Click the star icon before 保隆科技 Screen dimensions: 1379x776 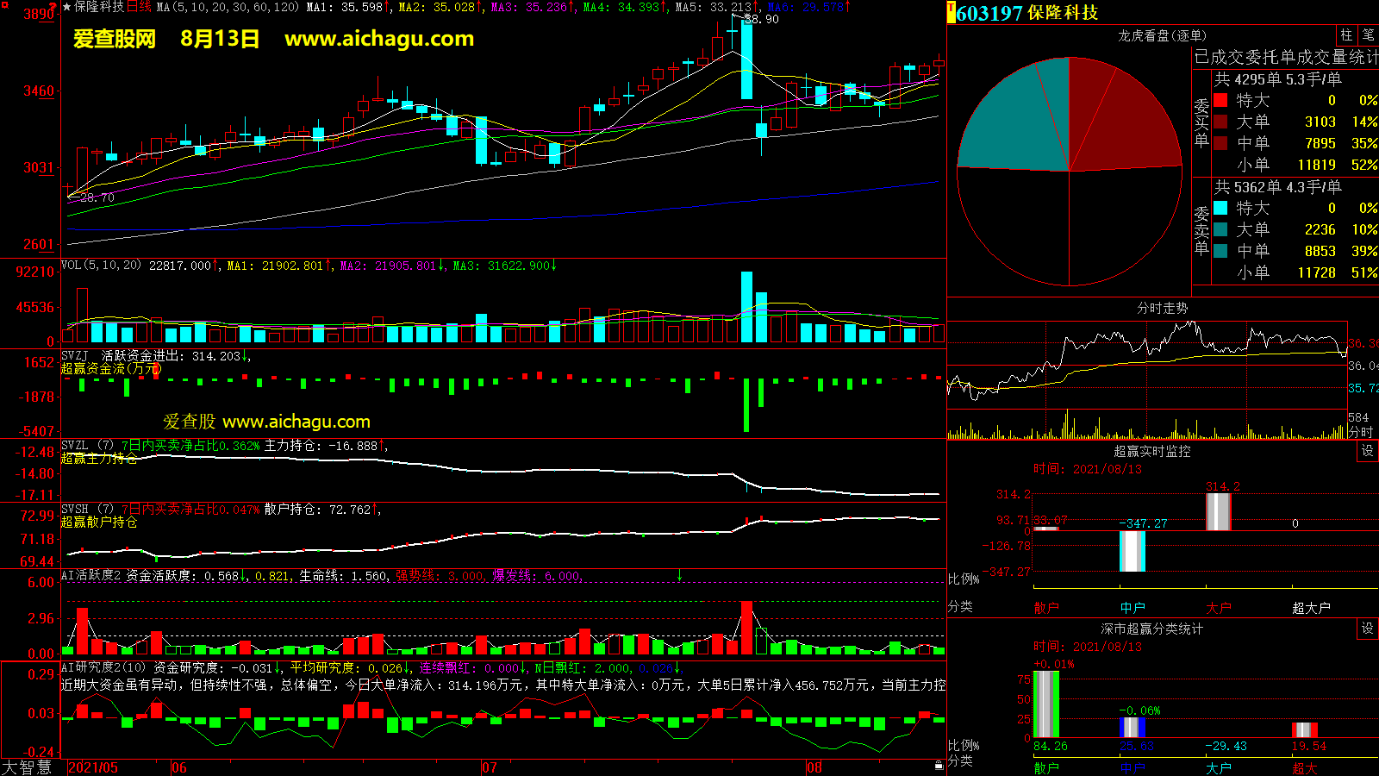tap(66, 7)
